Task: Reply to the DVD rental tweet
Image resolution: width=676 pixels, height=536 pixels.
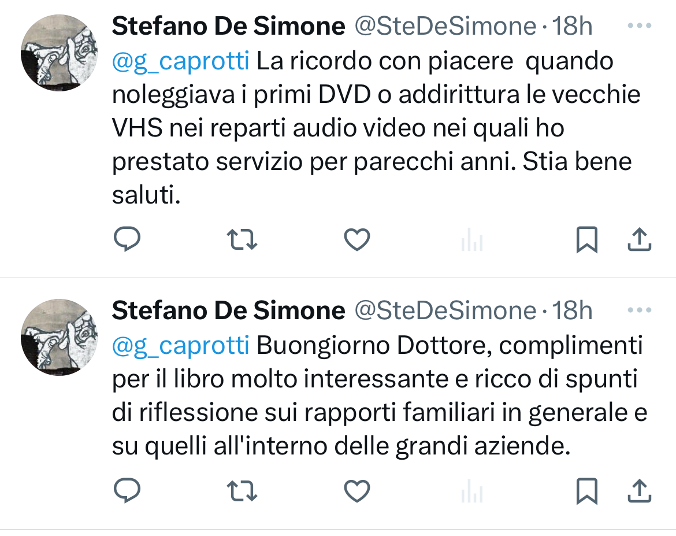Action: [127, 239]
